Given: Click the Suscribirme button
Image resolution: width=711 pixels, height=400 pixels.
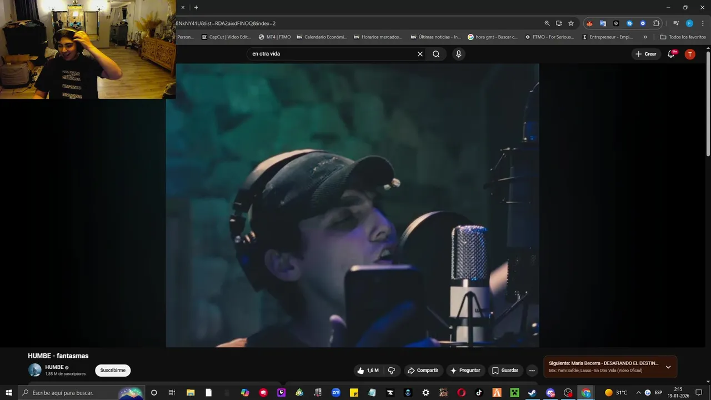Looking at the screenshot, I should 113,371.
